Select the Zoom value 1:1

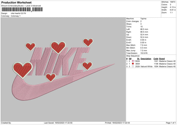click(x=171, y=12)
